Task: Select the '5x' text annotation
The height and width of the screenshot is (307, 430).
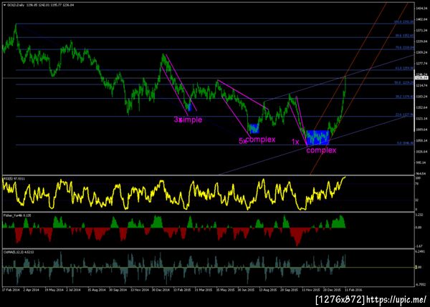Action: click(x=243, y=141)
